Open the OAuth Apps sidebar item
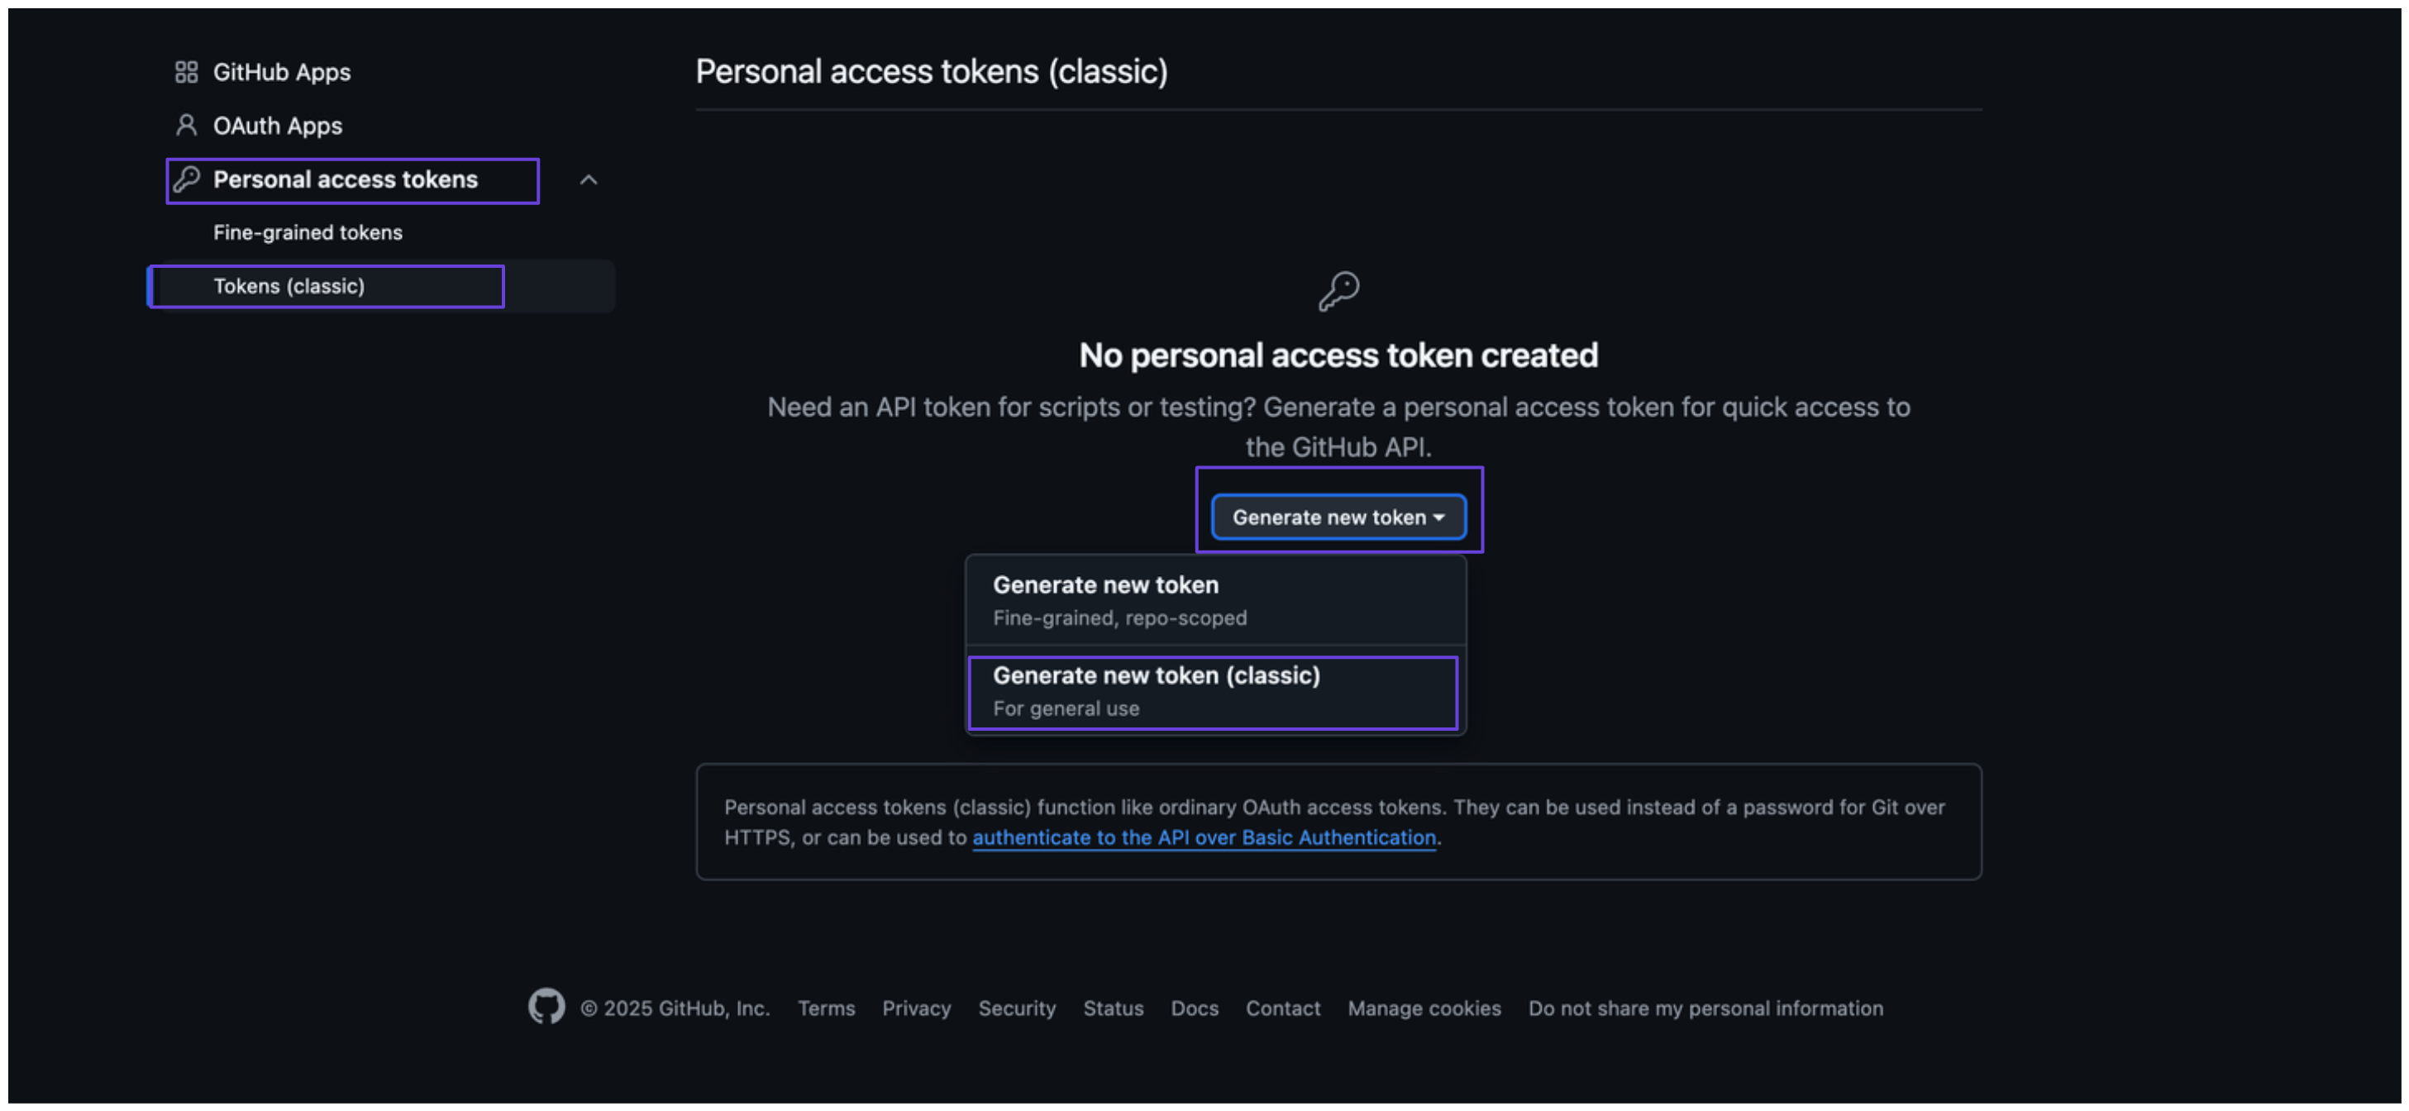The height and width of the screenshot is (1111, 2409). (278, 126)
